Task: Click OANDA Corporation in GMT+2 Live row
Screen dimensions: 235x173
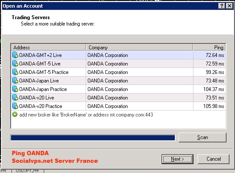Action: pyautogui.click(x=108, y=55)
